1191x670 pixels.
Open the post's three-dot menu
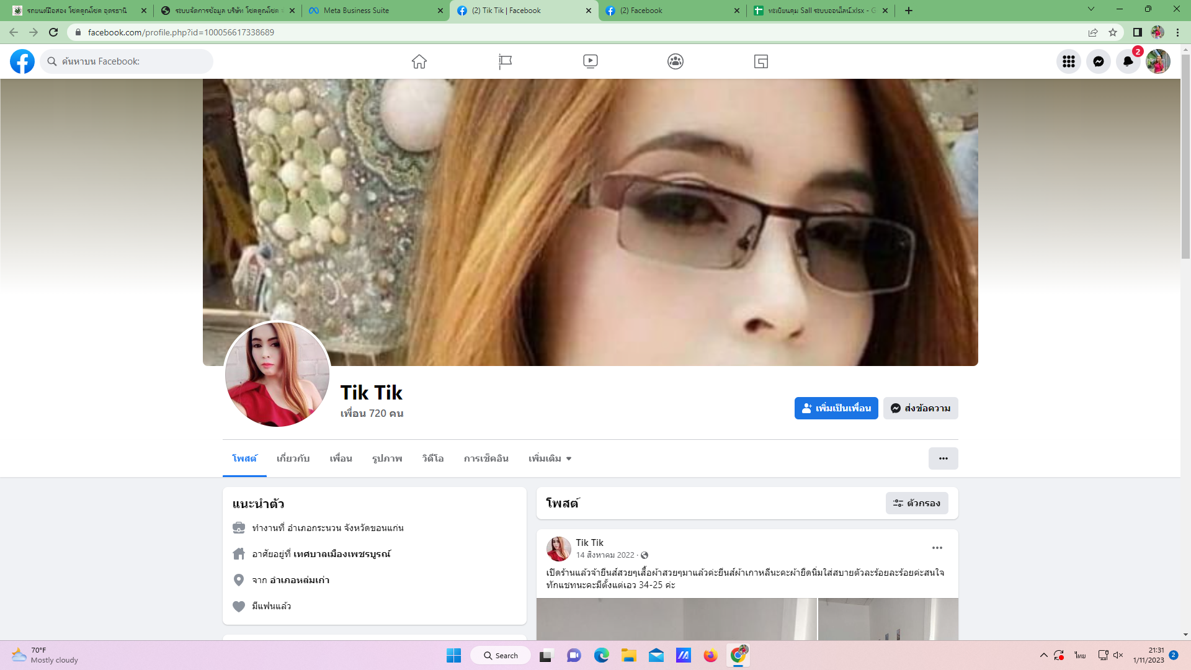pyautogui.click(x=937, y=548)
